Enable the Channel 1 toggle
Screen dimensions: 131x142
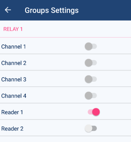pyautogui.click(x=91, y=46)
